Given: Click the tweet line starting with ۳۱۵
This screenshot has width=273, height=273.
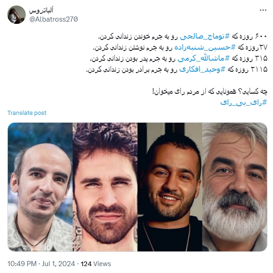Looking at the screenshot, I should click(178, 58).
